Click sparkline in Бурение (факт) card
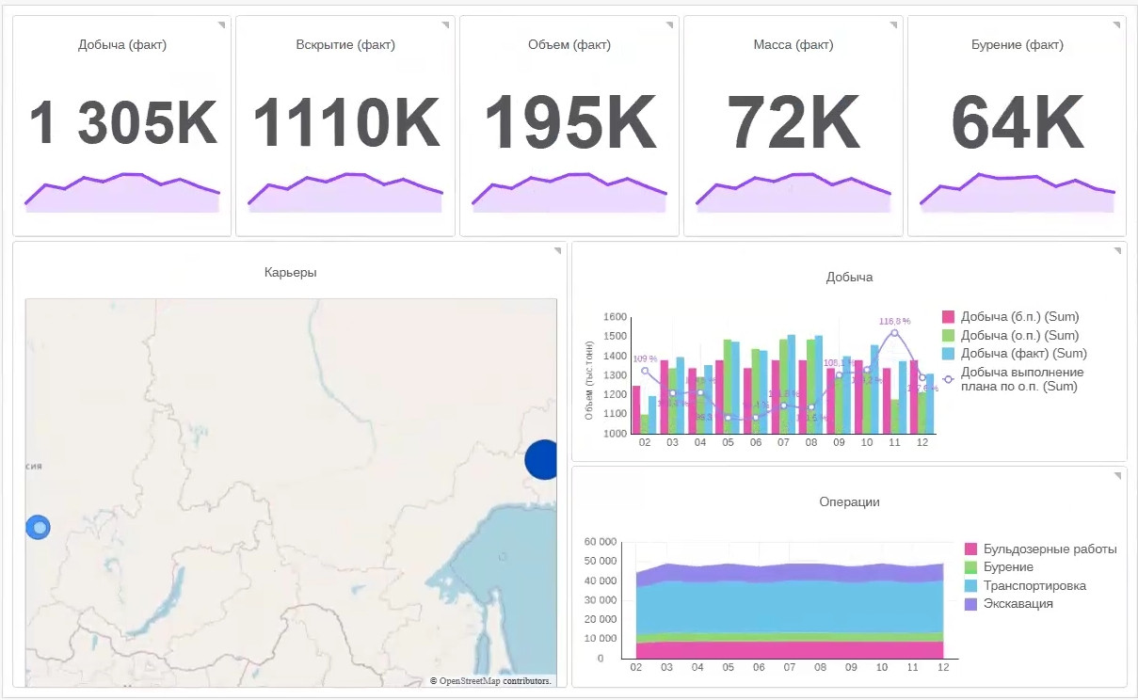This screenshot has height=700, width=1138. click(1018, 193)
